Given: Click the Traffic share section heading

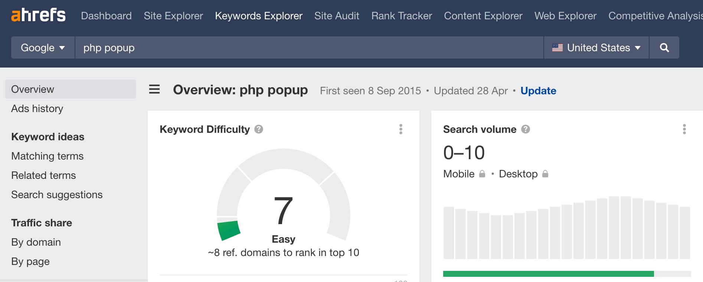Looking at the screenshot, I should click(42, 223).
